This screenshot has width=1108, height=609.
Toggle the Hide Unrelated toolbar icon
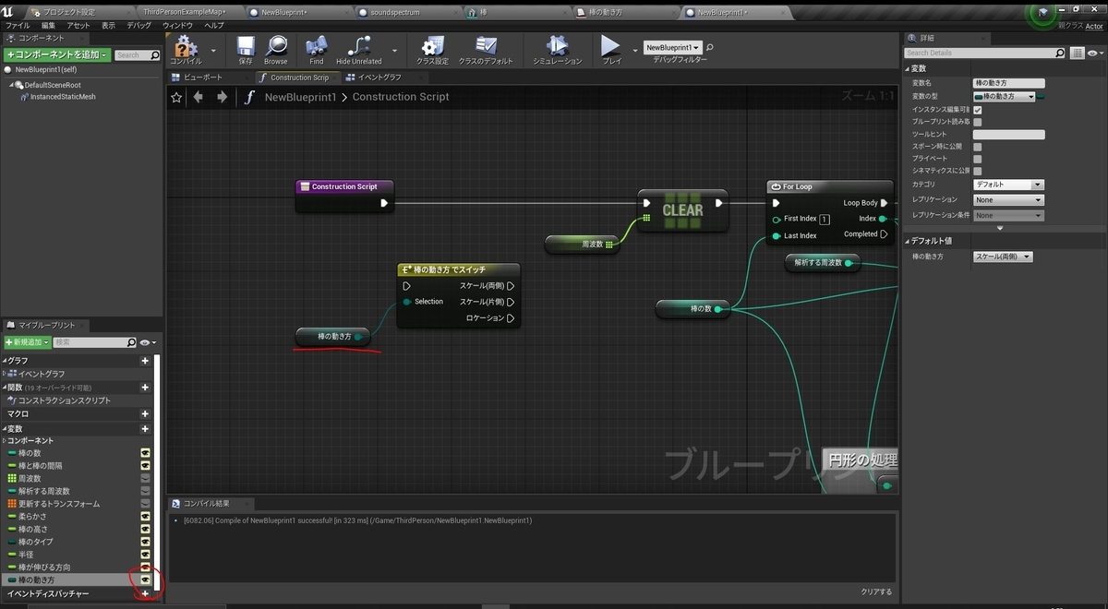359,49
